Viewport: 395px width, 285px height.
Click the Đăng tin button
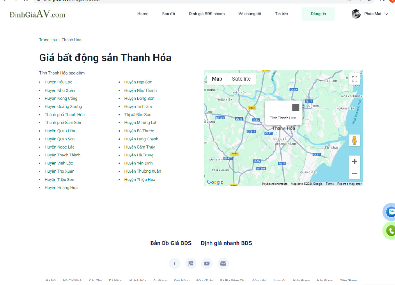[318, 14]
